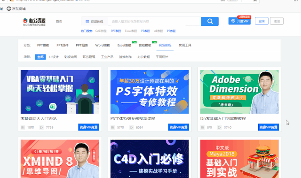Click the 3740 view count text
The width and height of the screenshot is (301, 178).
[x=228, y=127]
